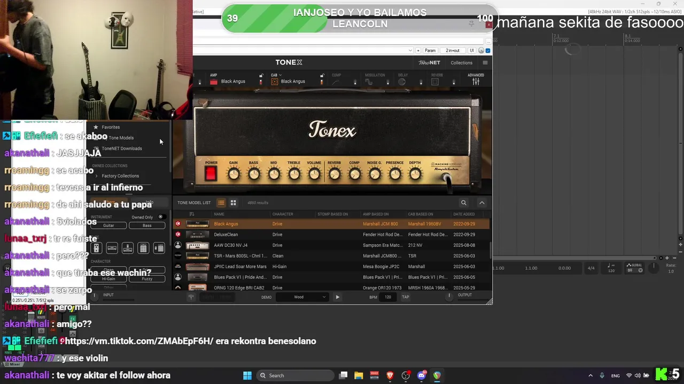Select the Comp module curve icon
This screenshot has width=684, height=384.
click(x=336, y=82)
